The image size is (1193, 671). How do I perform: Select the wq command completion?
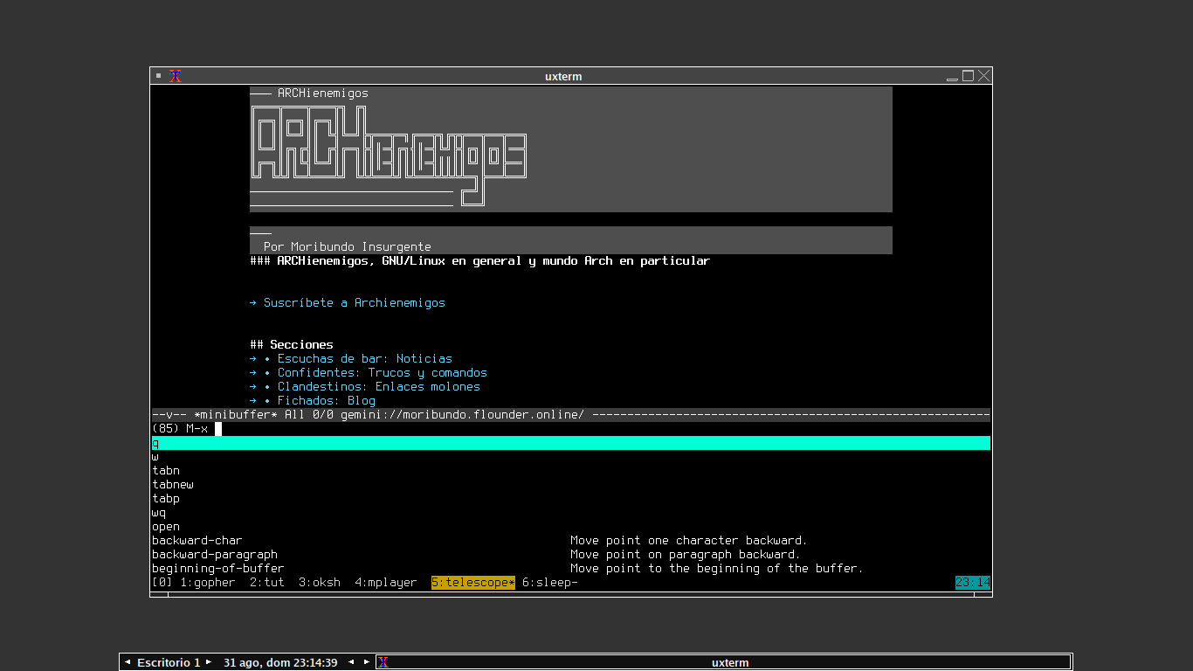159,513
